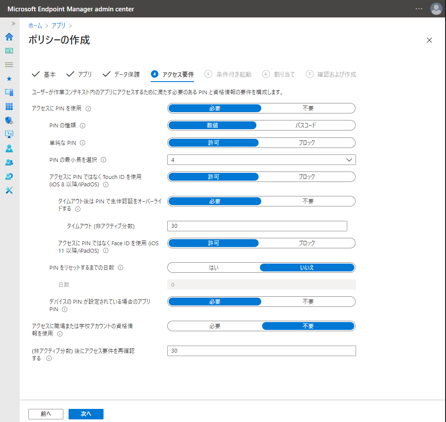The image size is (446, 422).
Task: Open Apps grid icon in sidebar
Action: [9, 106]
